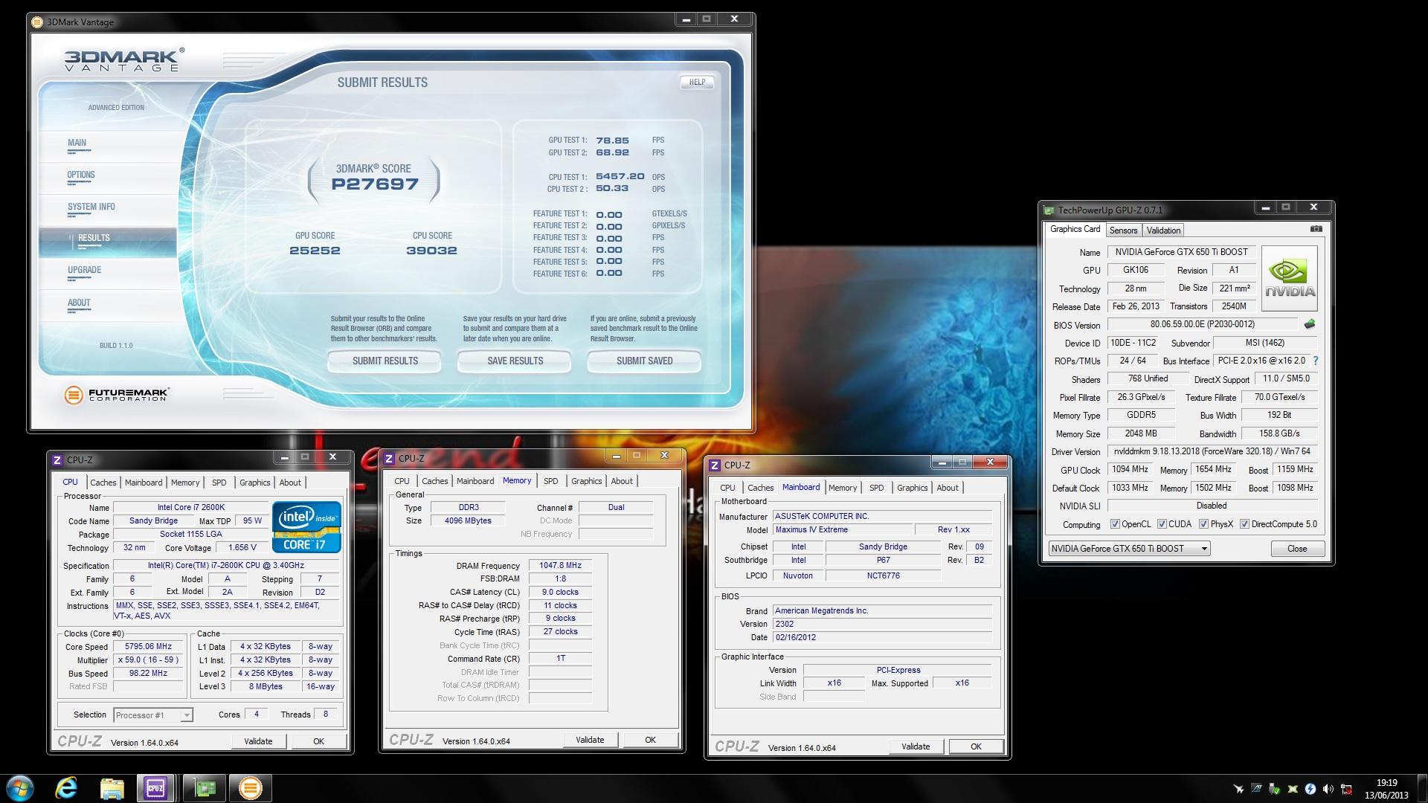
Task: Click the title bar icon of the Memory CPU-Z window
Action: pos(389,459)
